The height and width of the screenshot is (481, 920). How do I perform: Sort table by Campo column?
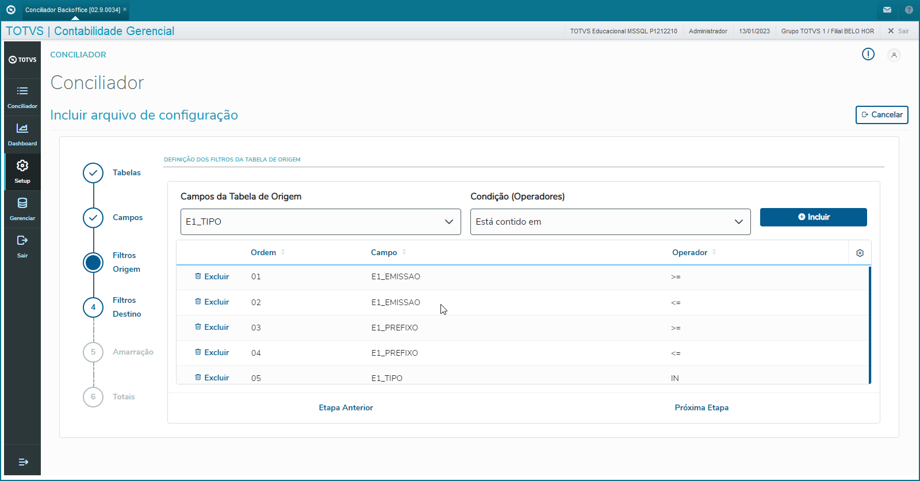[389, 252]
